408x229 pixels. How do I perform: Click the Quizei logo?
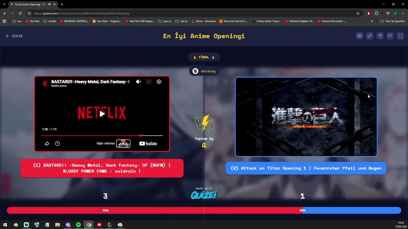coord(204,195)
